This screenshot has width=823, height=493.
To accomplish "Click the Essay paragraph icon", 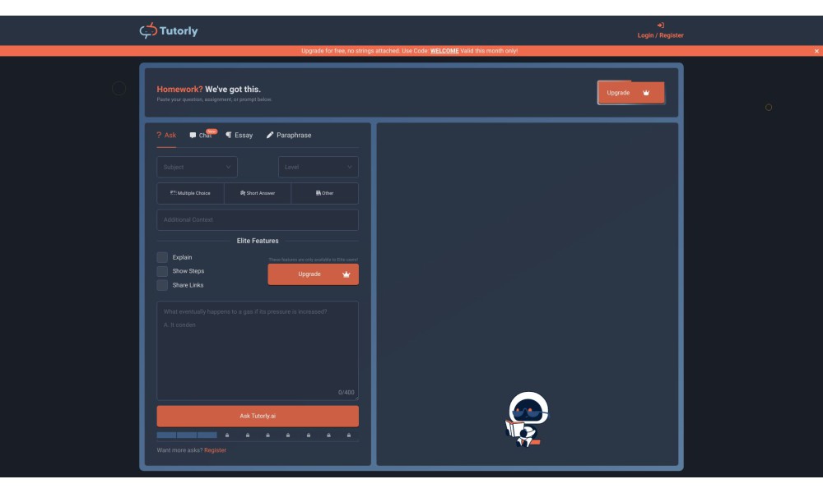I will coord(228,136).
